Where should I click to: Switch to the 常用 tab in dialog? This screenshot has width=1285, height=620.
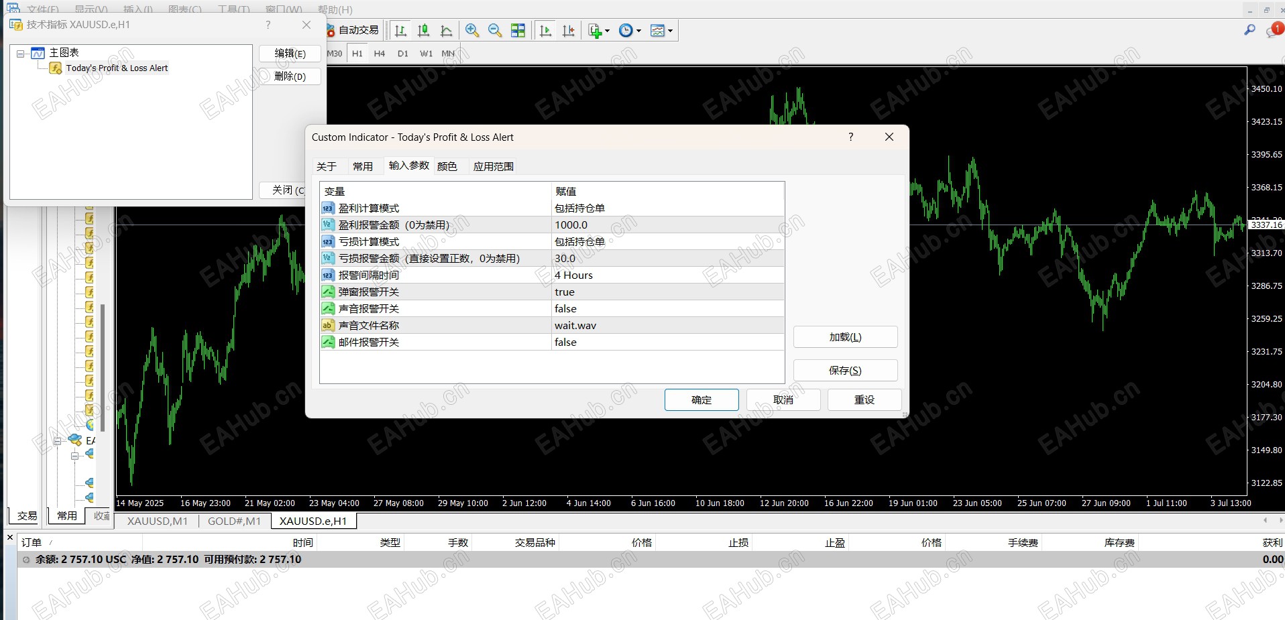(363, 166)
